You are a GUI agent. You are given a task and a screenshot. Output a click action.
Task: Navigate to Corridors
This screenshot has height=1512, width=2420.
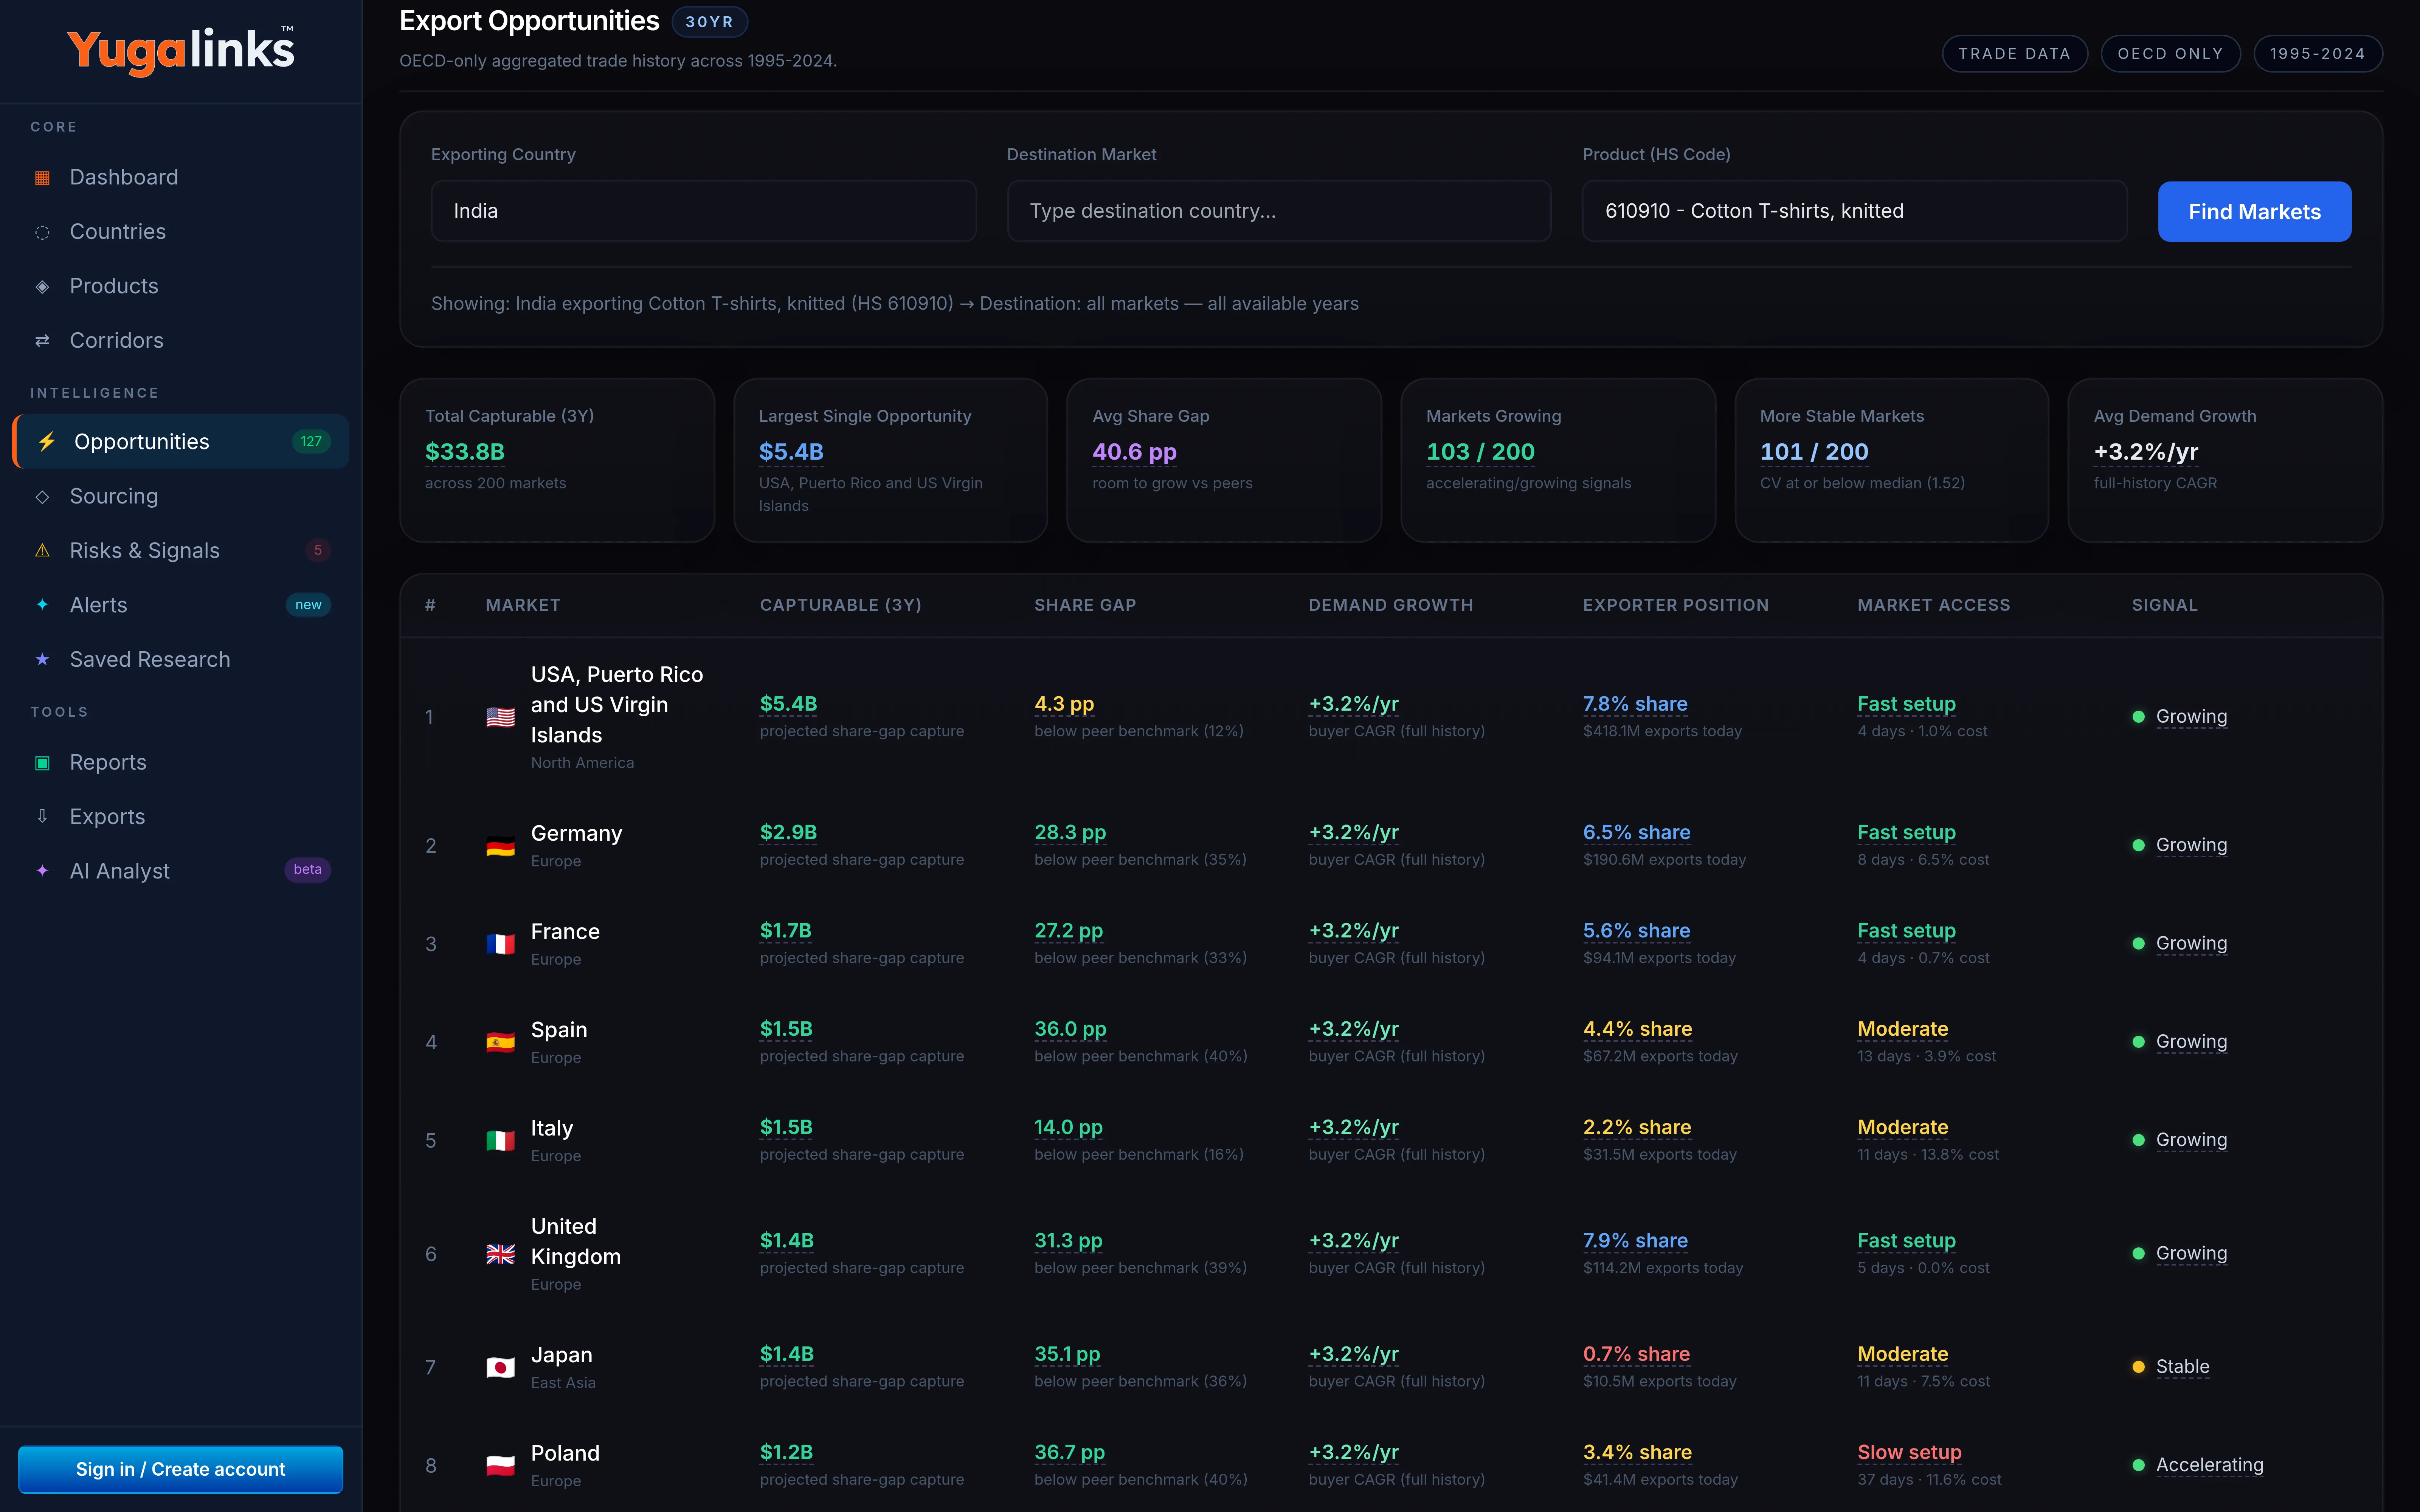click(181, 341)
